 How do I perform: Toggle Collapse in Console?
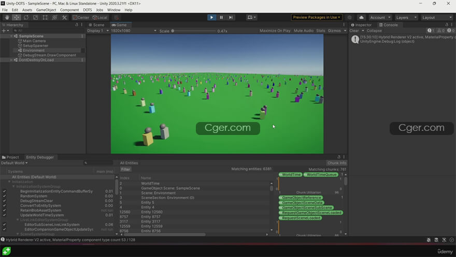point(374,31)
